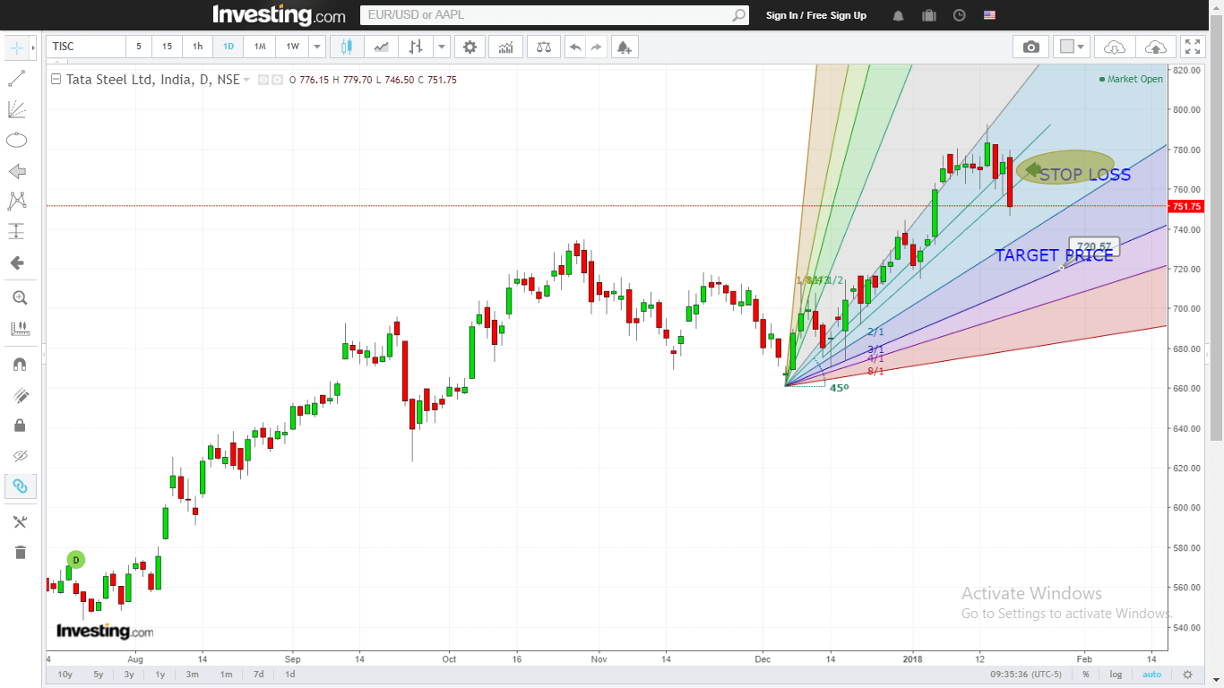Toggle fullscreen chart mode
Image resolution: width=1224 pixels, height=688 pixels.
pyautogui.click(x=1192, y=47)
